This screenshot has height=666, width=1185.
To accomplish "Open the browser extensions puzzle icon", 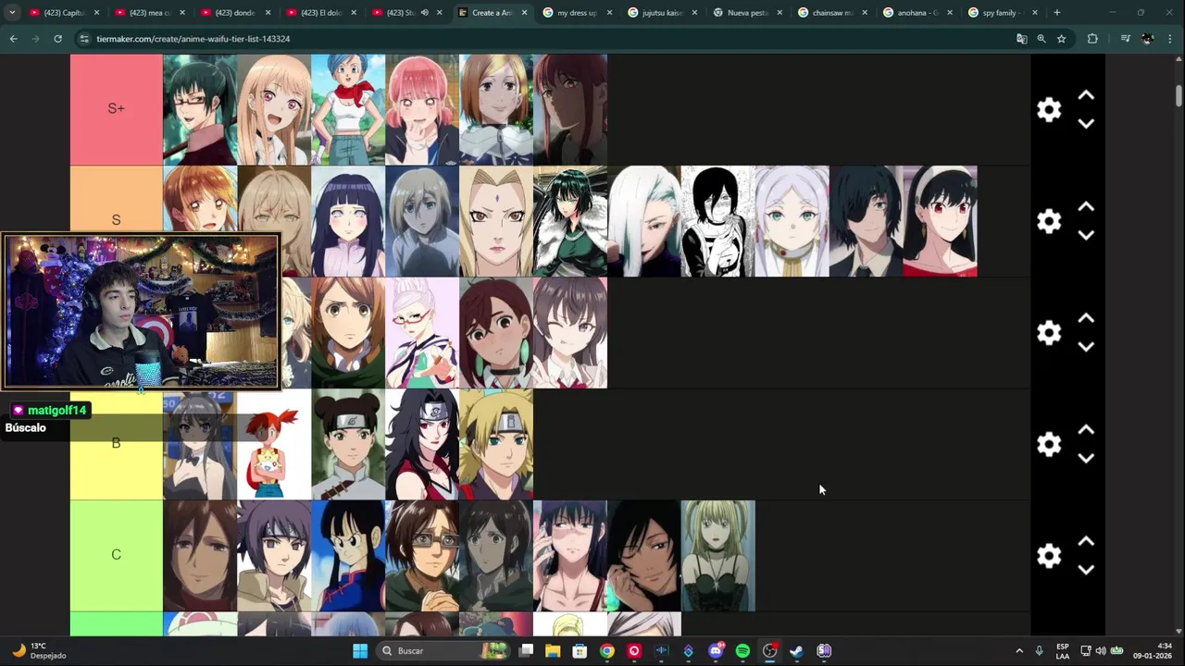I will (1092, 39).
